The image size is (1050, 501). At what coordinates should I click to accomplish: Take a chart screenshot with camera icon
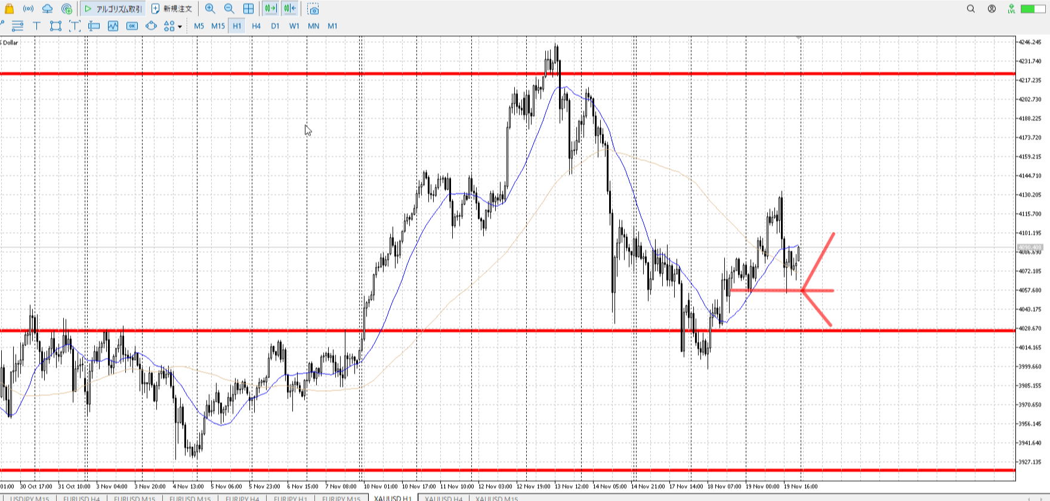coord(313,9)
